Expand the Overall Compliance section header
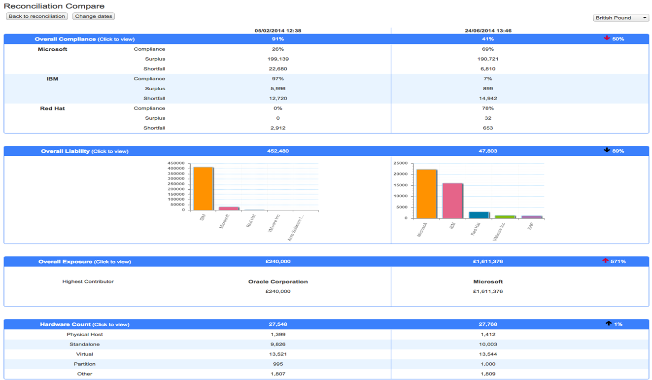The width and height of the screenshot is (652, 380). pyautogui.click(x=84, y=39)
